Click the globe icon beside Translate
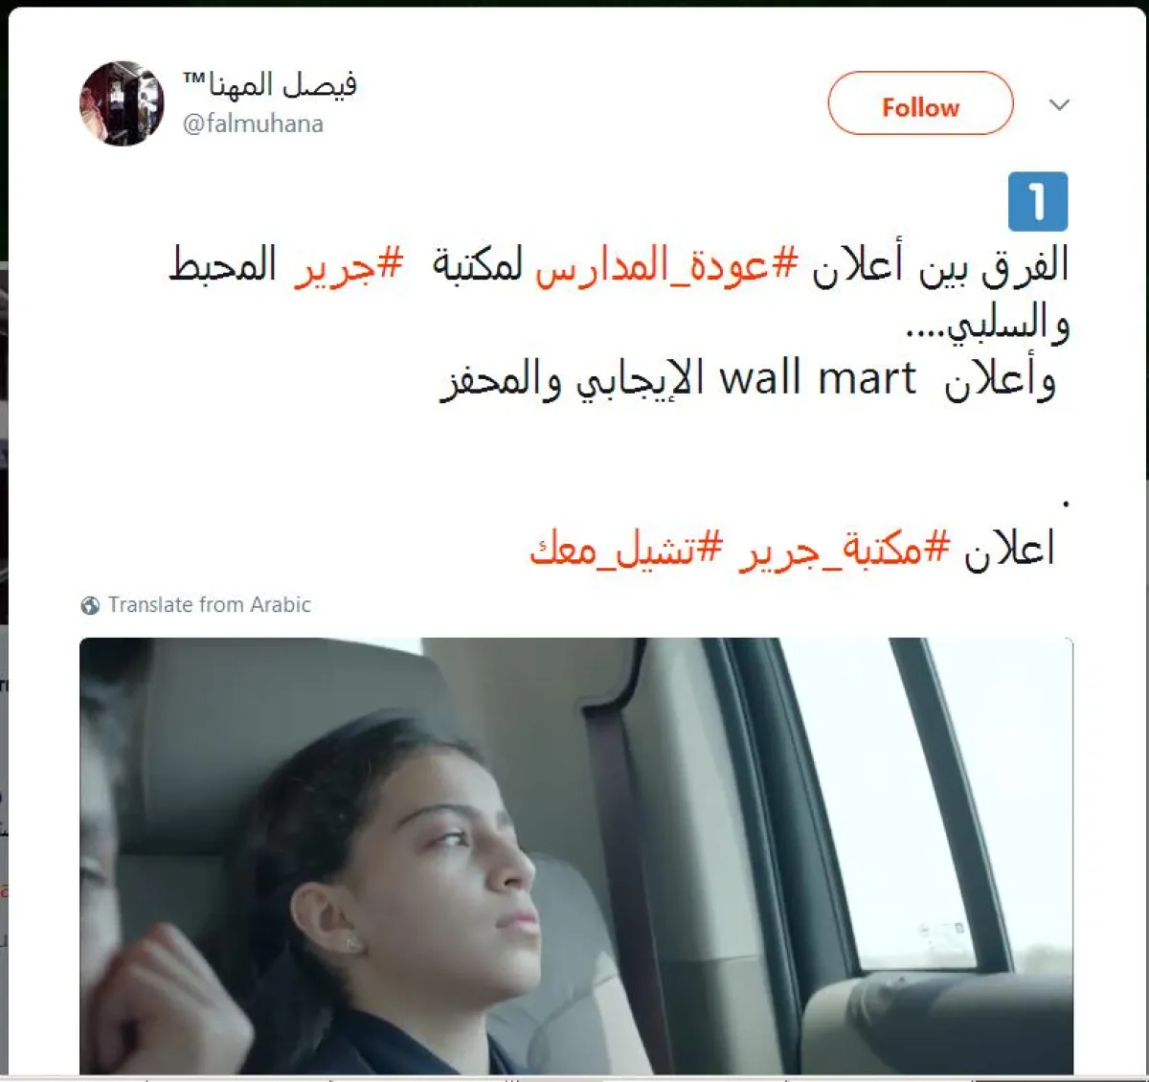This screenshot has height=1082, width=1149. pyautogui.click(x=90, y=605)
